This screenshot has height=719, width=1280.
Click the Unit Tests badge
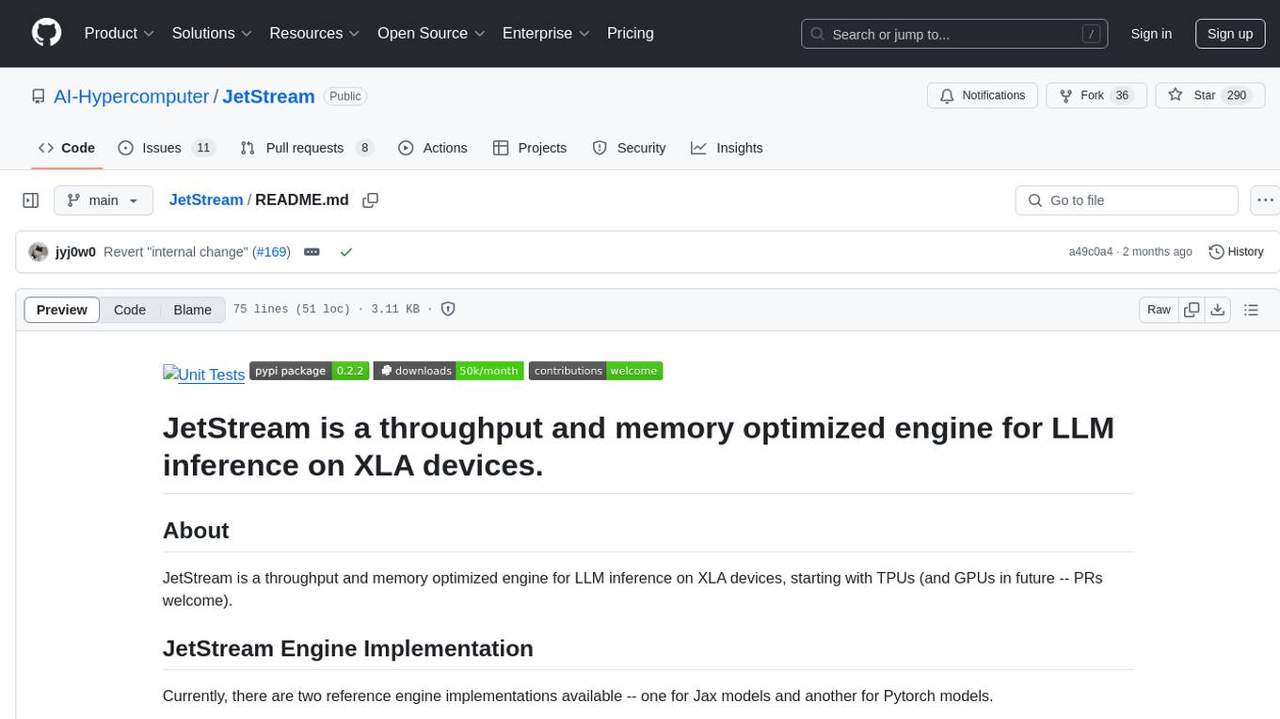[x=204, y=375]
